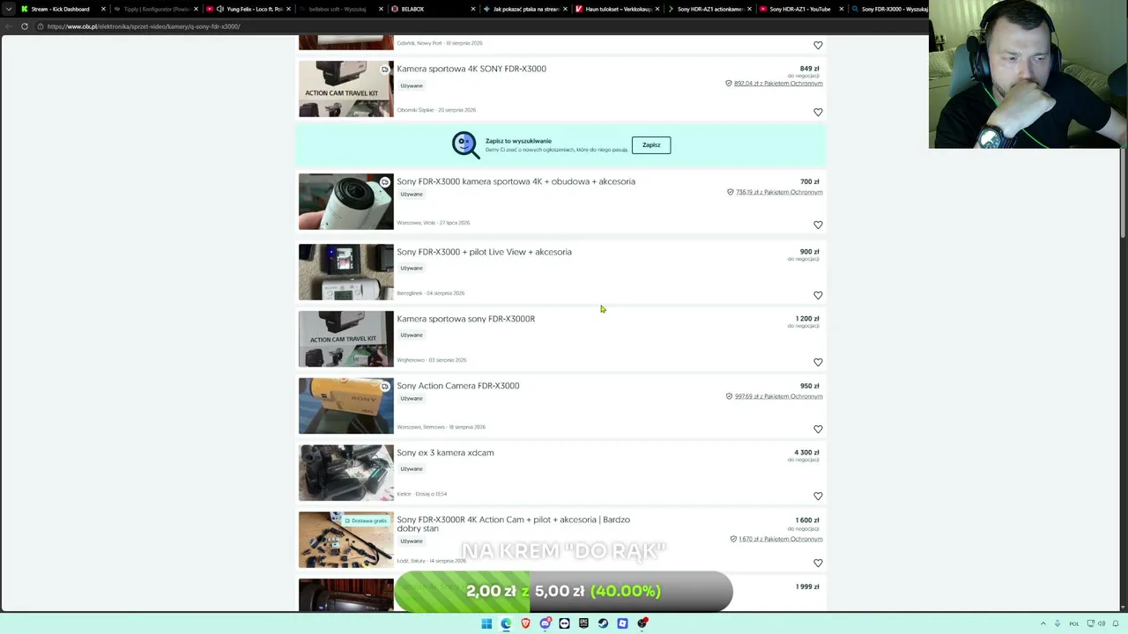1128x634 pixels.
Task: Switch to the Sony HDR-AZ1 - YouTube tab
Action: point(800,9)
